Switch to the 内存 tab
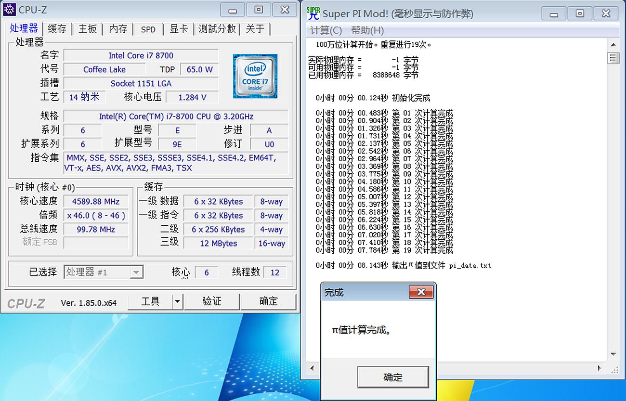Viewport: 626px width, 401px height. pos(118,29)
